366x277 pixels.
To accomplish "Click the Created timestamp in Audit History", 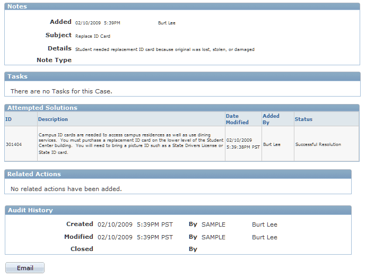I will (x=135, y=224).
